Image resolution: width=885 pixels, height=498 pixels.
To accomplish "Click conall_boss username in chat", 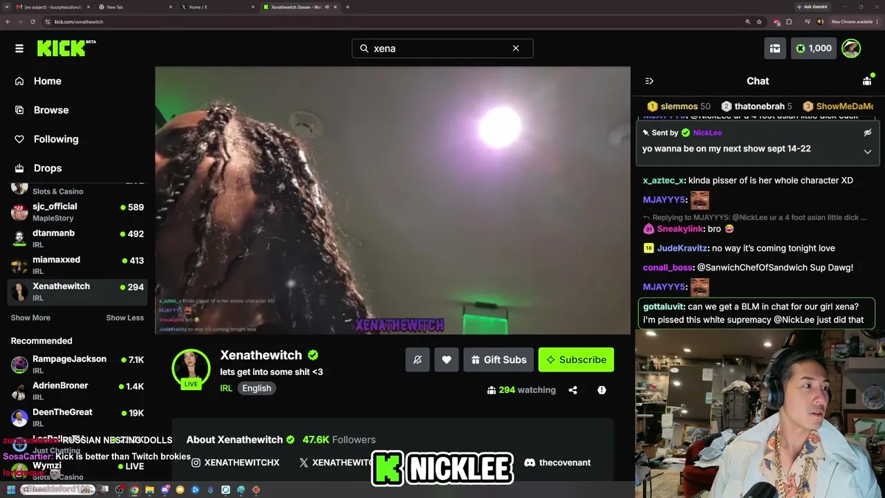I will [x=668, y=268].
